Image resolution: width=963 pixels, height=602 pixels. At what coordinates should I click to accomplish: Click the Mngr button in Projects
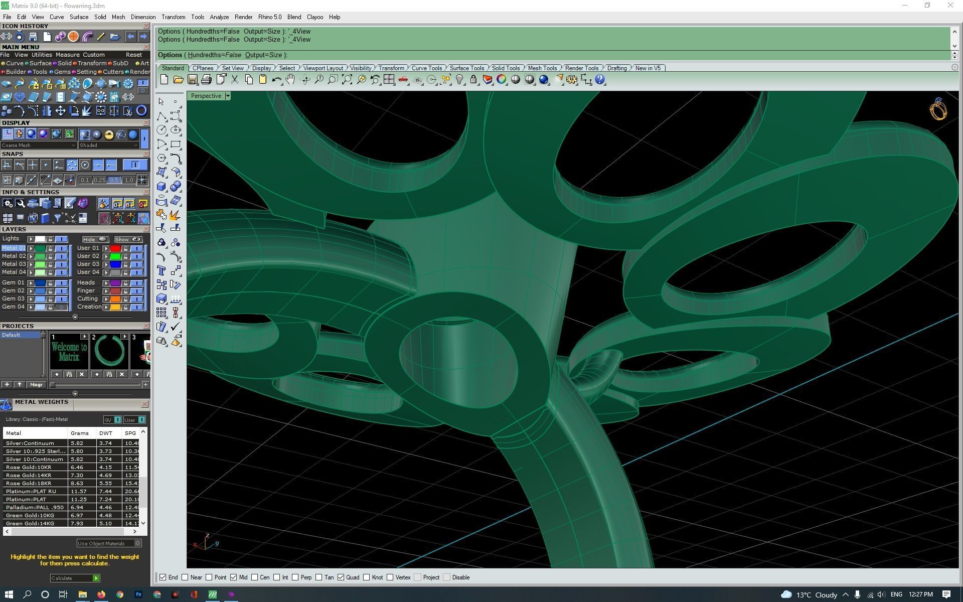(36, 385)
